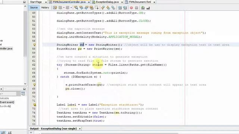The width and height of the screenshot is (239, 134).
Task: Close the FXMLDocument.fxml tab
Action: click(x=154, y=2)
